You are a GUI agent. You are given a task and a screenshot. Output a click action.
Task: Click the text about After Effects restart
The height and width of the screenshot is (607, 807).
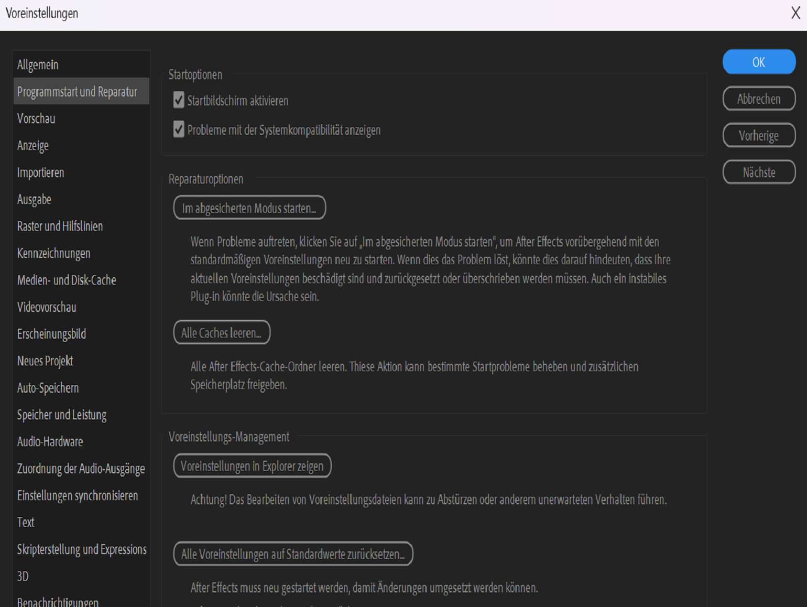(x=364, y=588)
